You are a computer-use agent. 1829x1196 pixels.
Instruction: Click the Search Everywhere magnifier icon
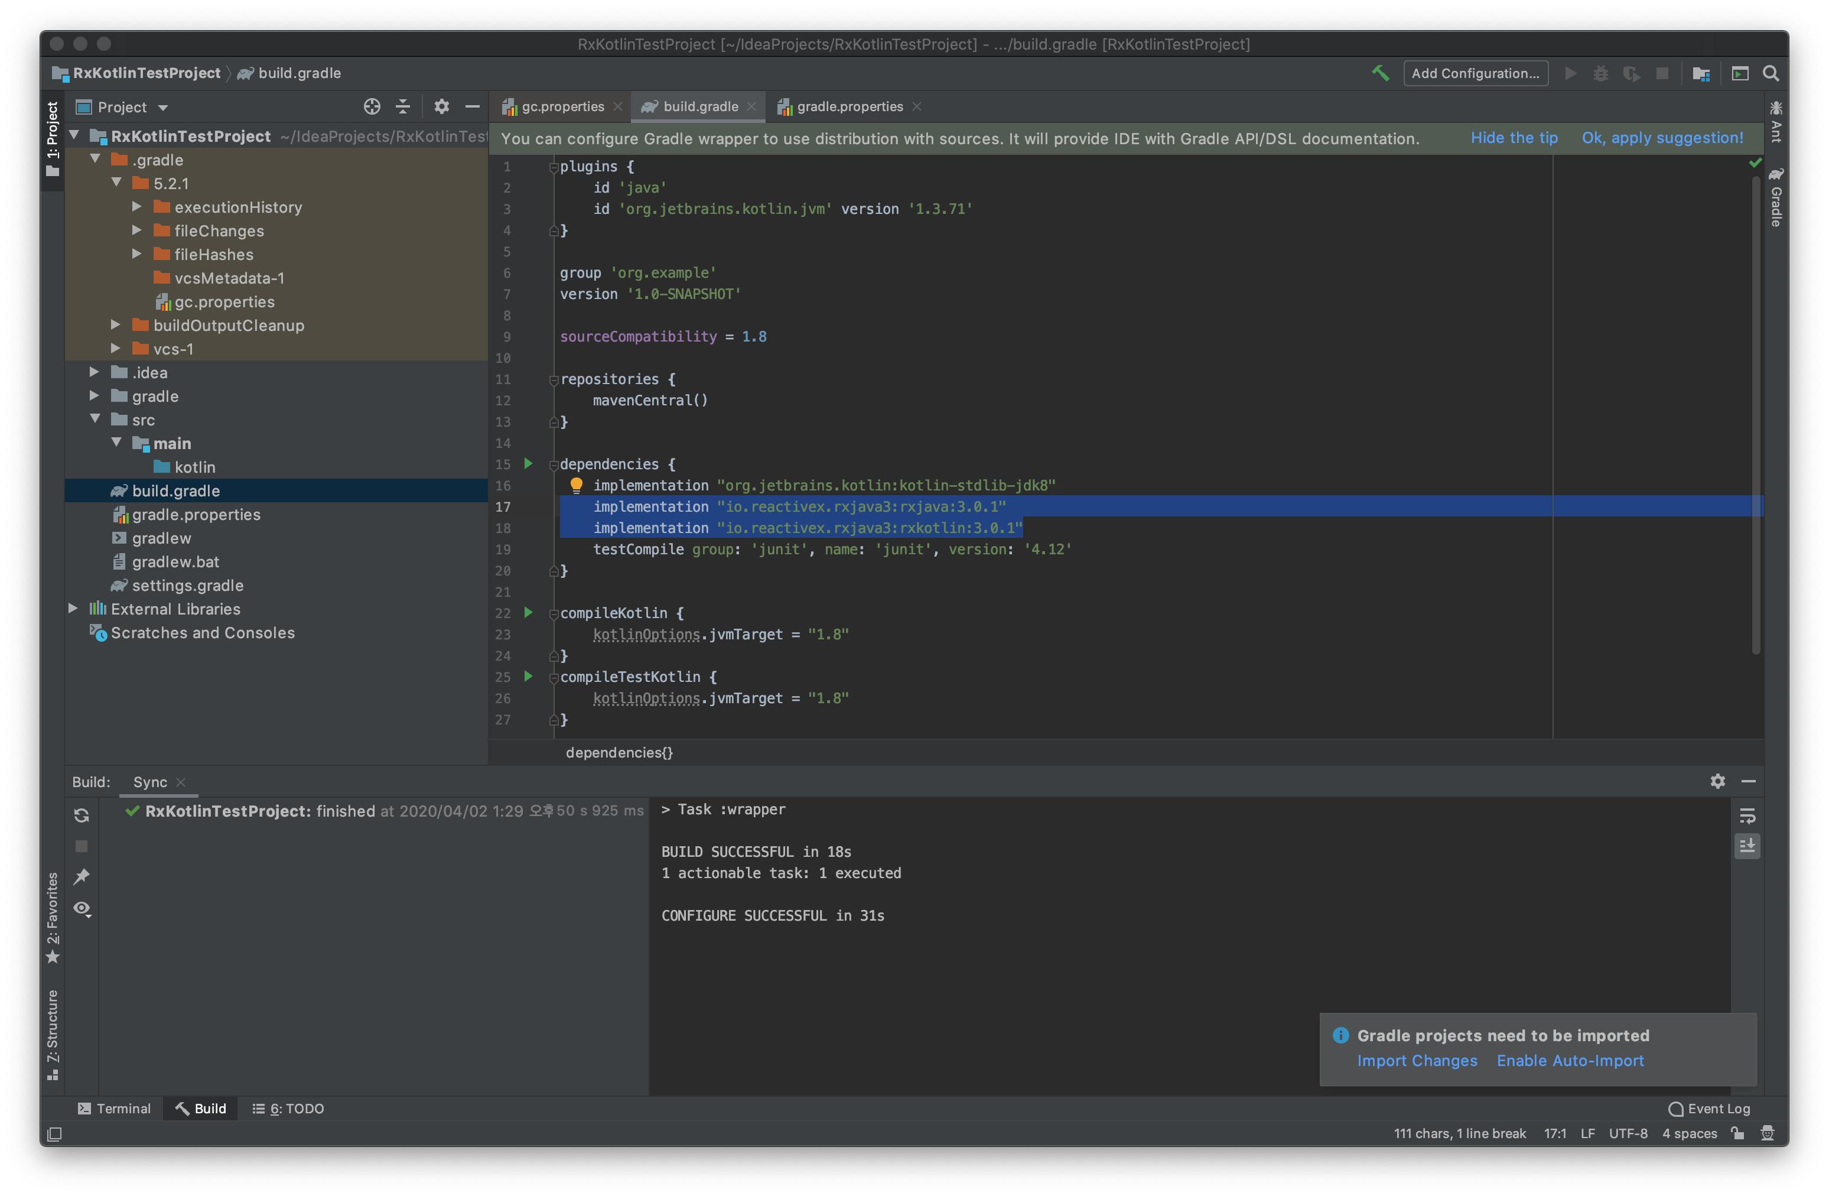(x=1771, y=73)
